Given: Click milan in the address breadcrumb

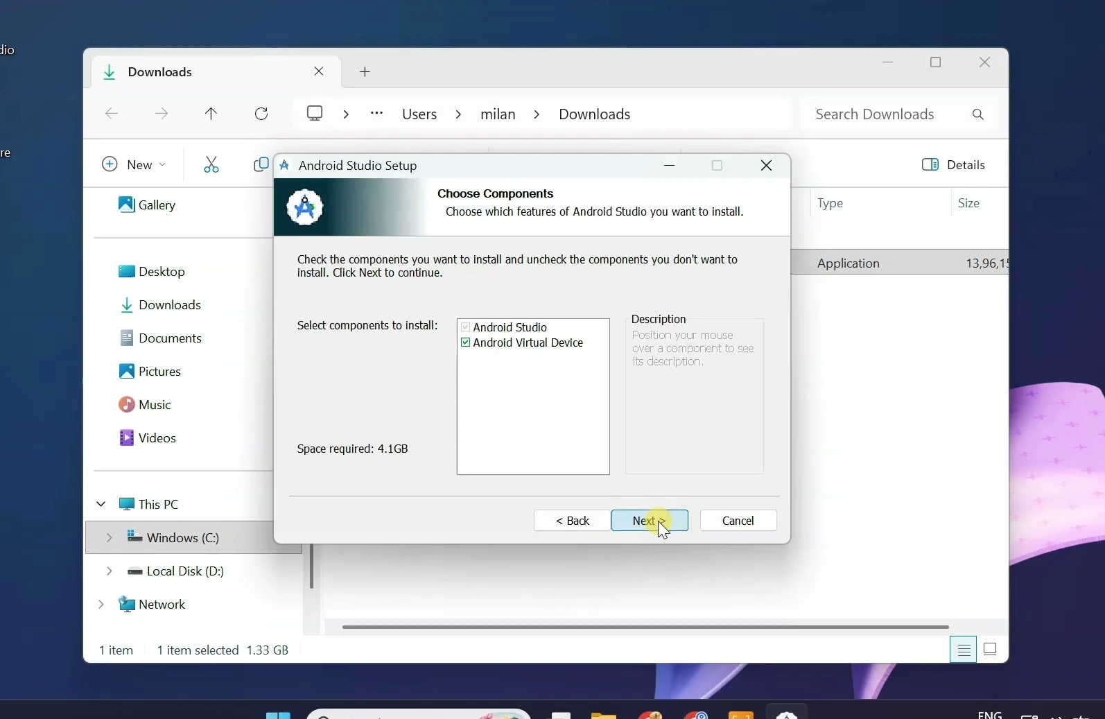Looking at the screenshot, I should tap(498, 114).
